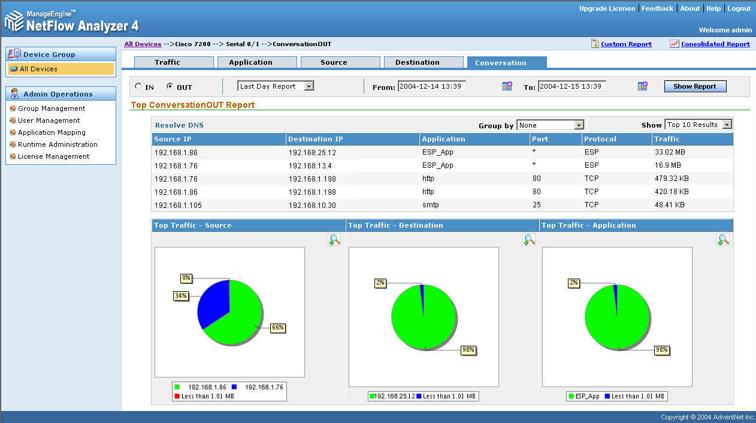Open the calendar picker for the To date
This screenshot has height=423, width=756.
point(642,86)
